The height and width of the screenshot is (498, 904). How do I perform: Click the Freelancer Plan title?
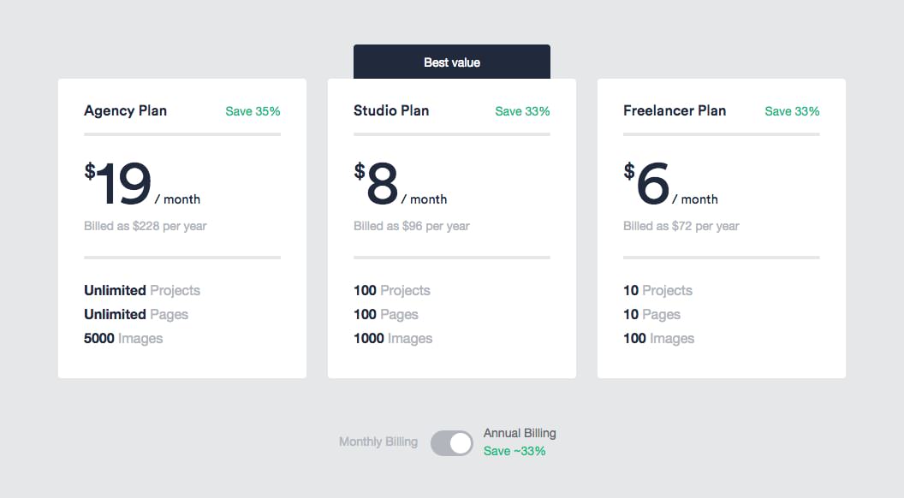pos(675,110)
